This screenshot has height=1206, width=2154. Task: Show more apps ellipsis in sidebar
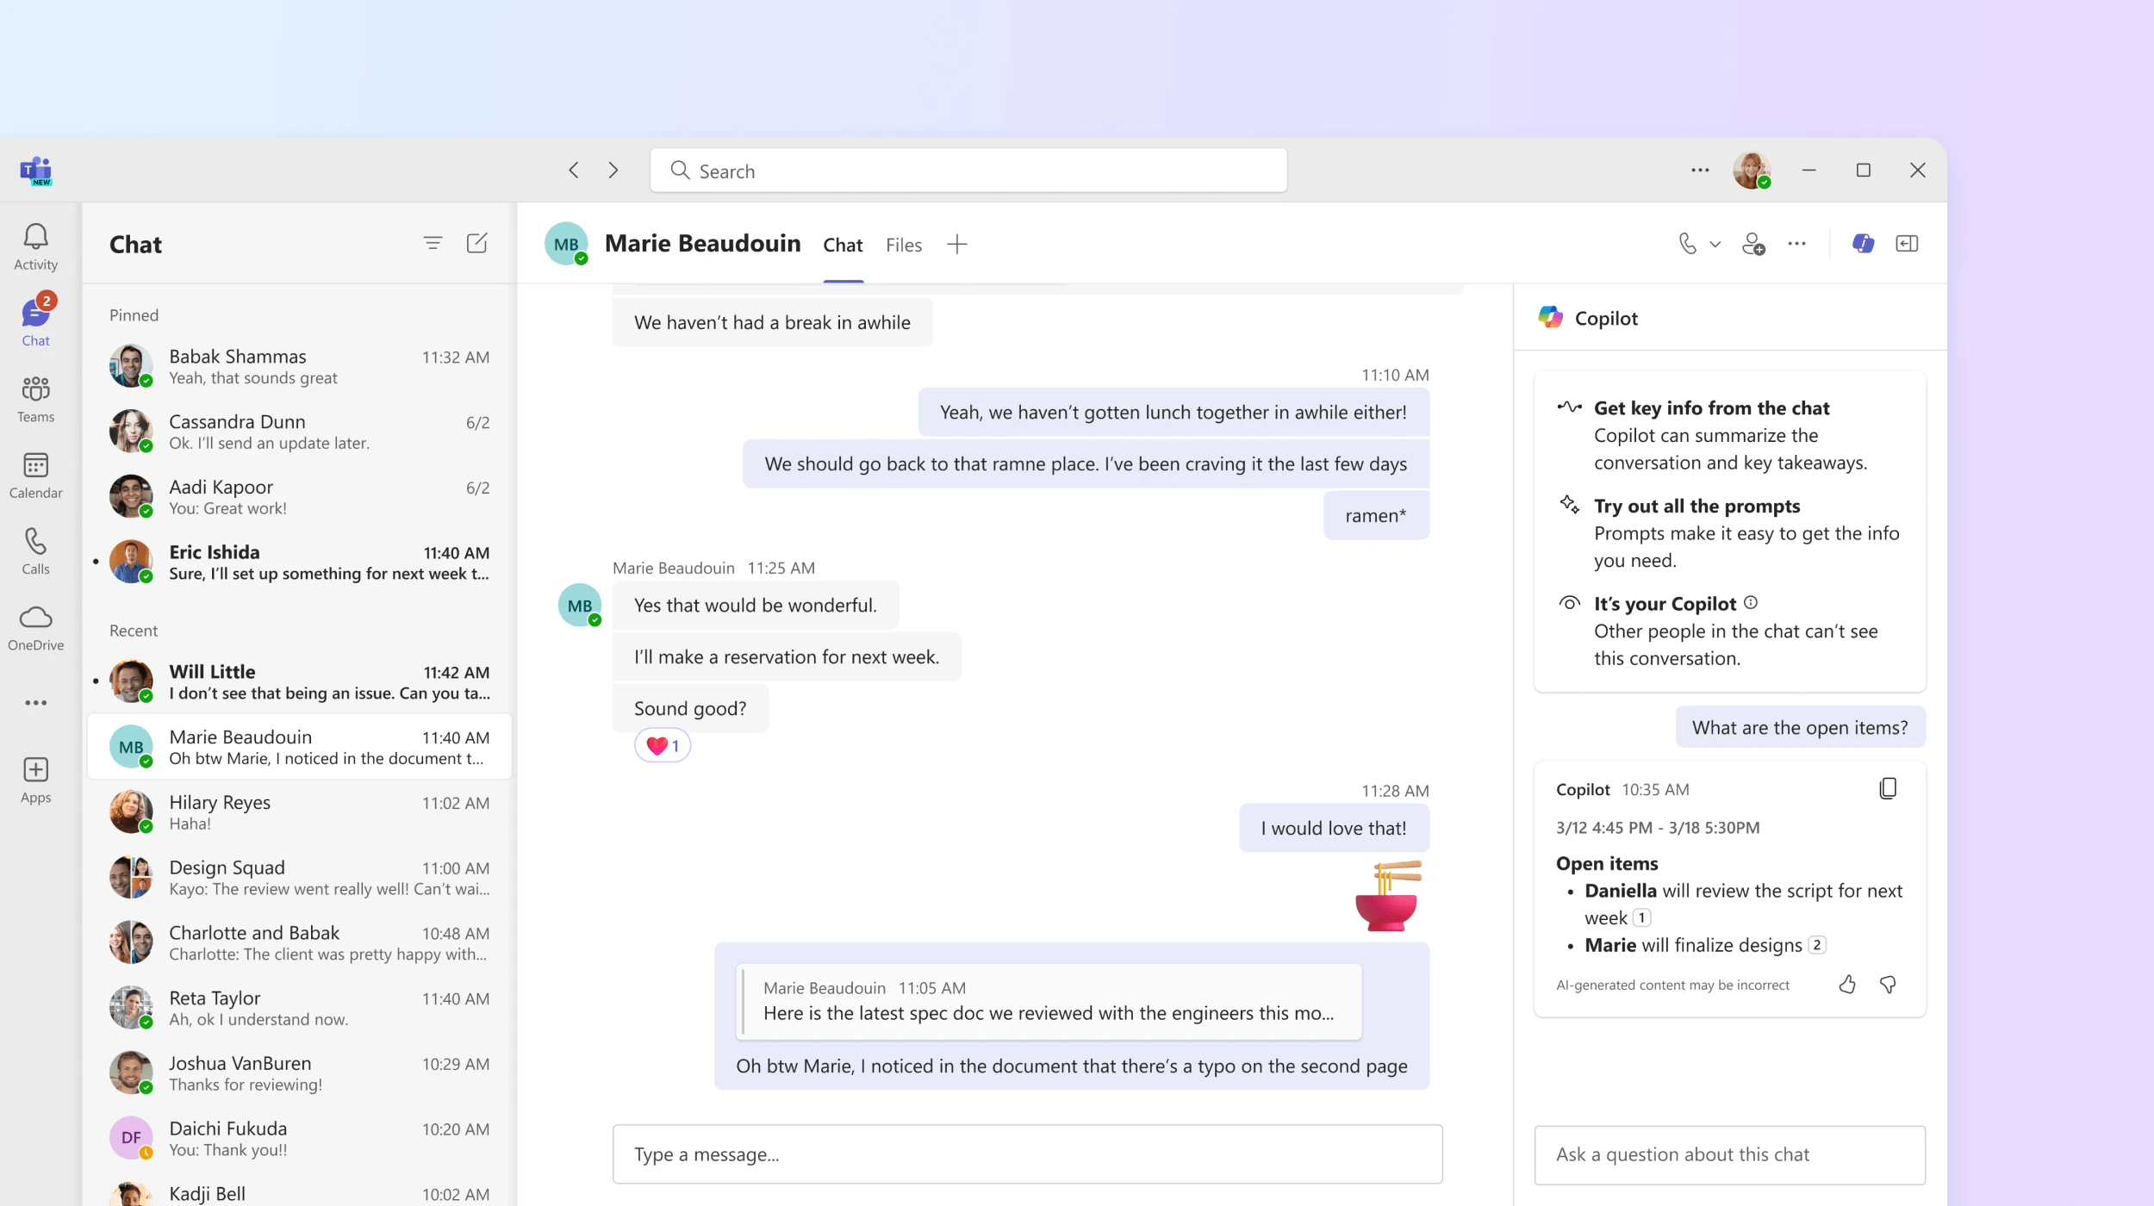(x=35, y=703)
